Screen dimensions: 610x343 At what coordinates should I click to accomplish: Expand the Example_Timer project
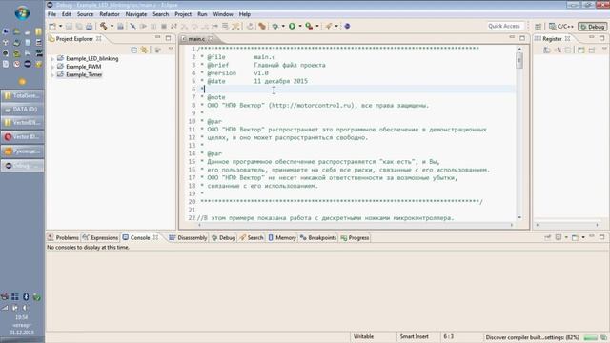53,74
